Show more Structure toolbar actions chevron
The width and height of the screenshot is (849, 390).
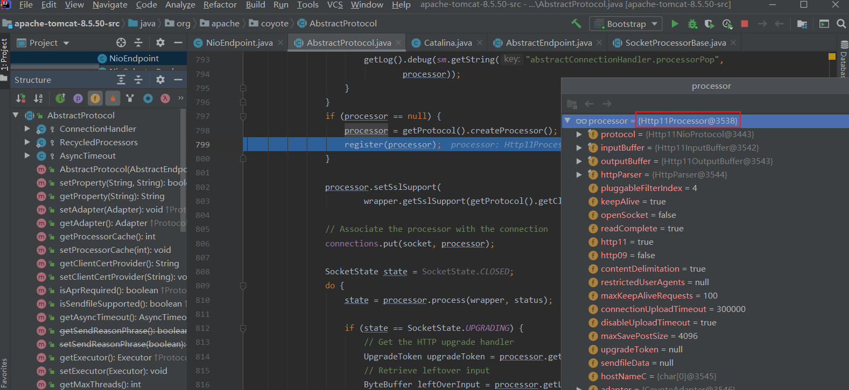[181, 98]
